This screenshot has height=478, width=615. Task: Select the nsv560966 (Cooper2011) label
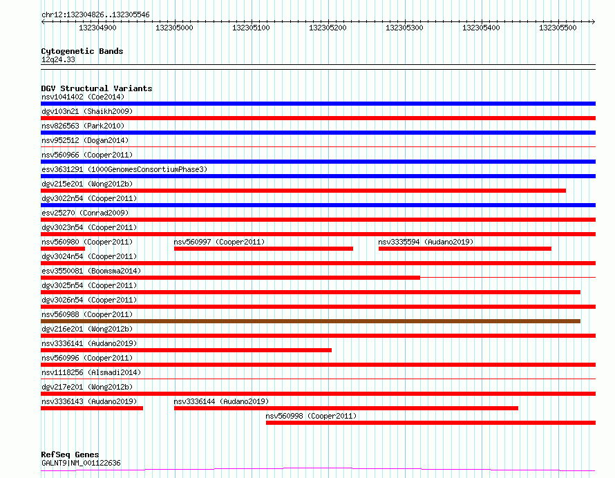tap(87, 155)
